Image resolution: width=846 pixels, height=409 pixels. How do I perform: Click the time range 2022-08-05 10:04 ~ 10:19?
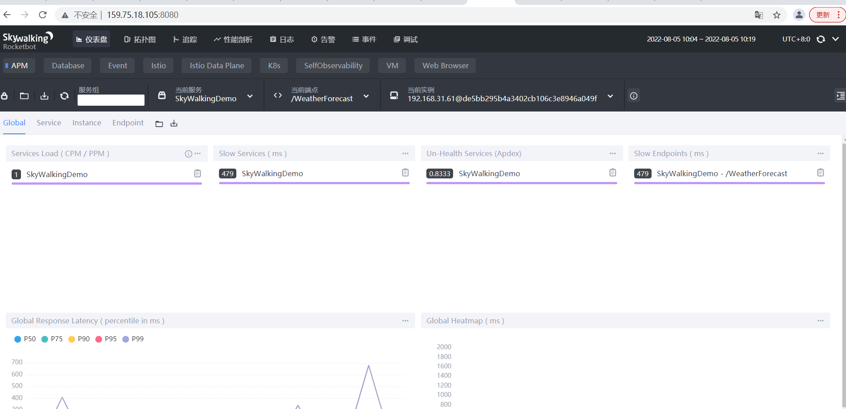click(701, 39)
